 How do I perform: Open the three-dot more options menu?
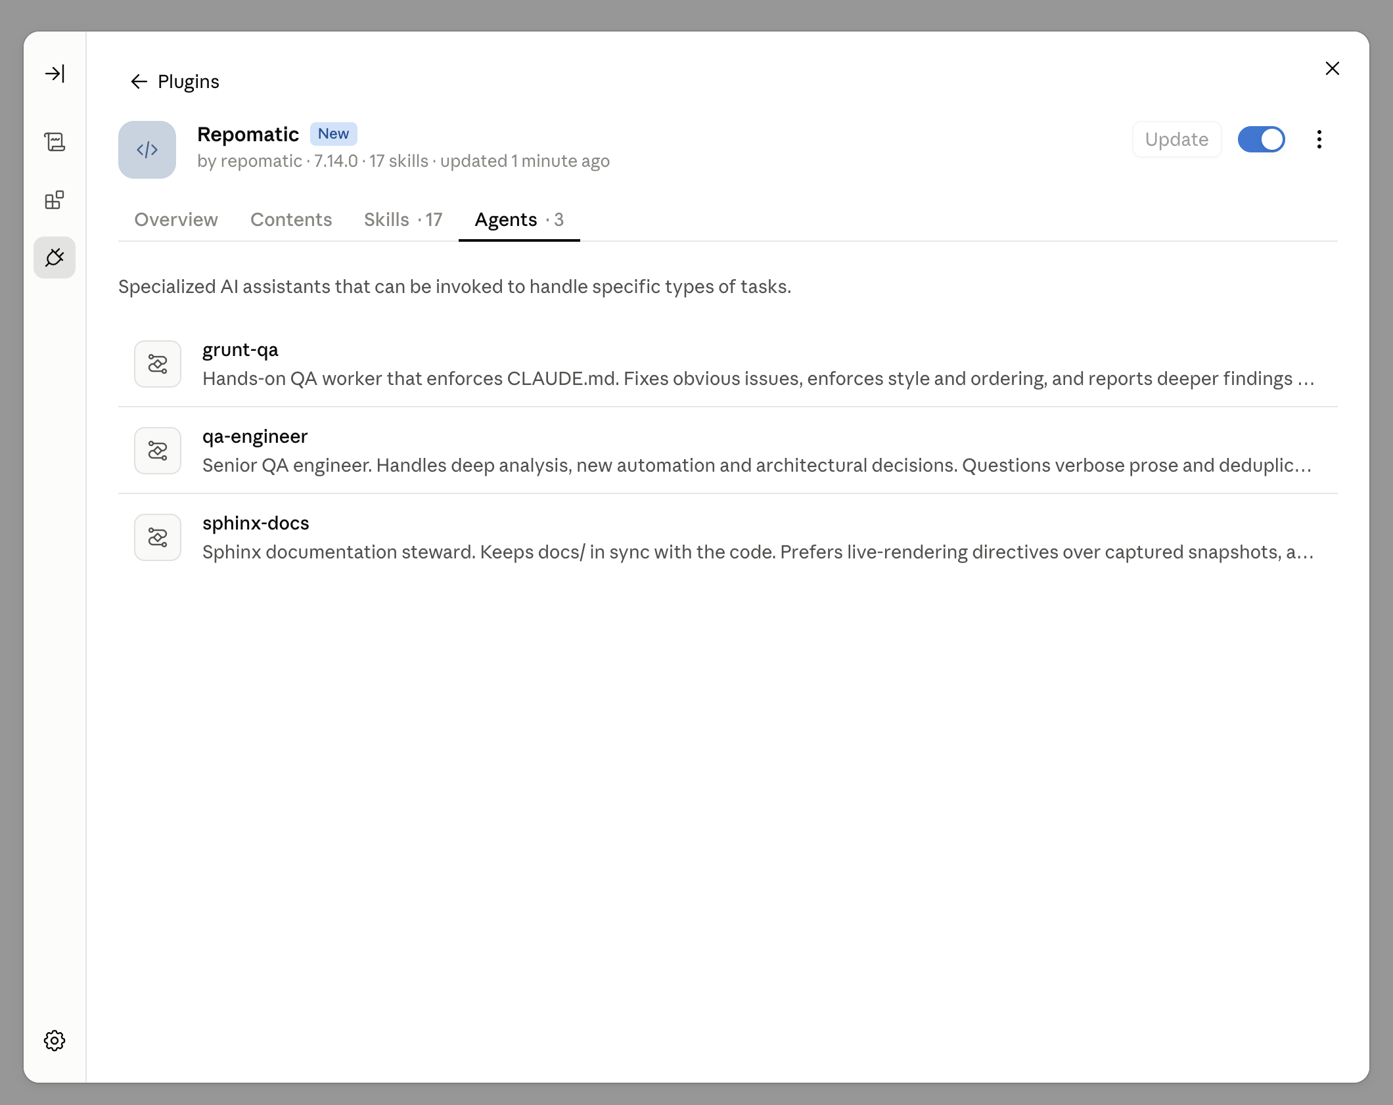pos(1319,139)
